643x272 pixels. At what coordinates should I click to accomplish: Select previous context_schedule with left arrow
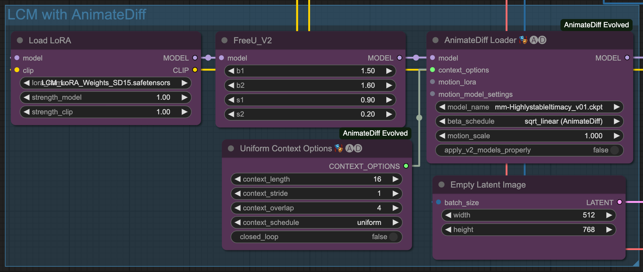click(238, 223)
